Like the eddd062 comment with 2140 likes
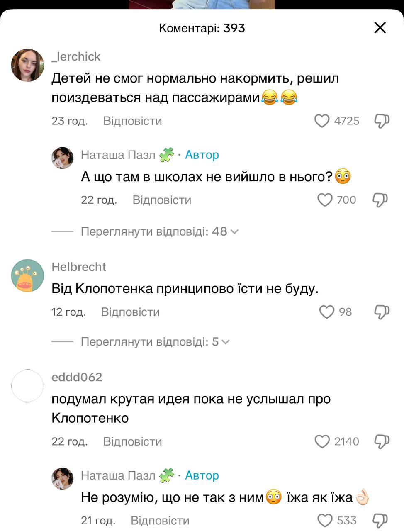Viewport: 404px width, 531px height. [x=322, y=441]
